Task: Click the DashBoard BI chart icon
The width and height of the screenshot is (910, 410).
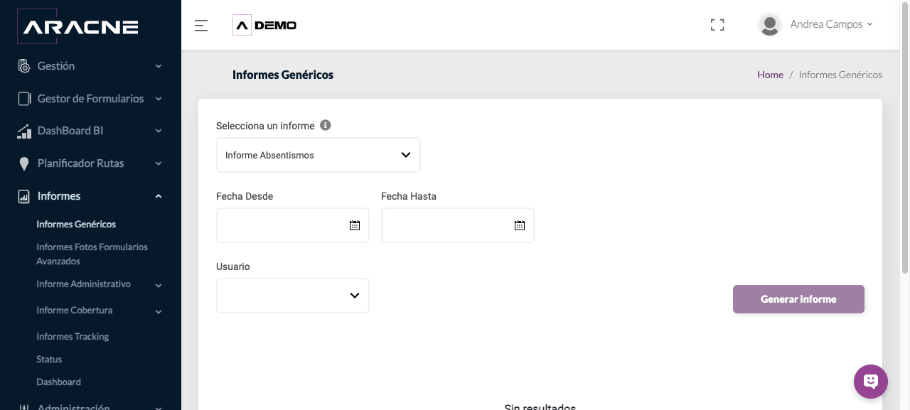Action: (x=24, y=131)
